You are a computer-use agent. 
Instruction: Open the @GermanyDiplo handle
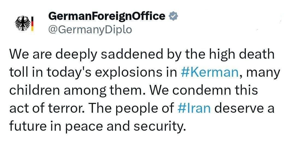[90, 29]
